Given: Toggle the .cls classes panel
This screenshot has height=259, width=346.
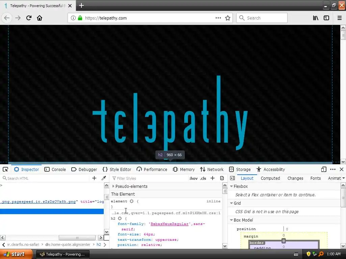Looking at the screenshot, I should tap(203, 178).
